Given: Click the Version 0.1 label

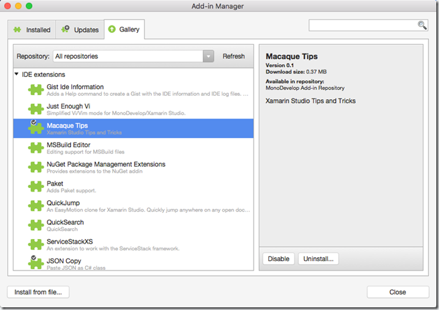Looking at the screenshot, I should point(280,65).
